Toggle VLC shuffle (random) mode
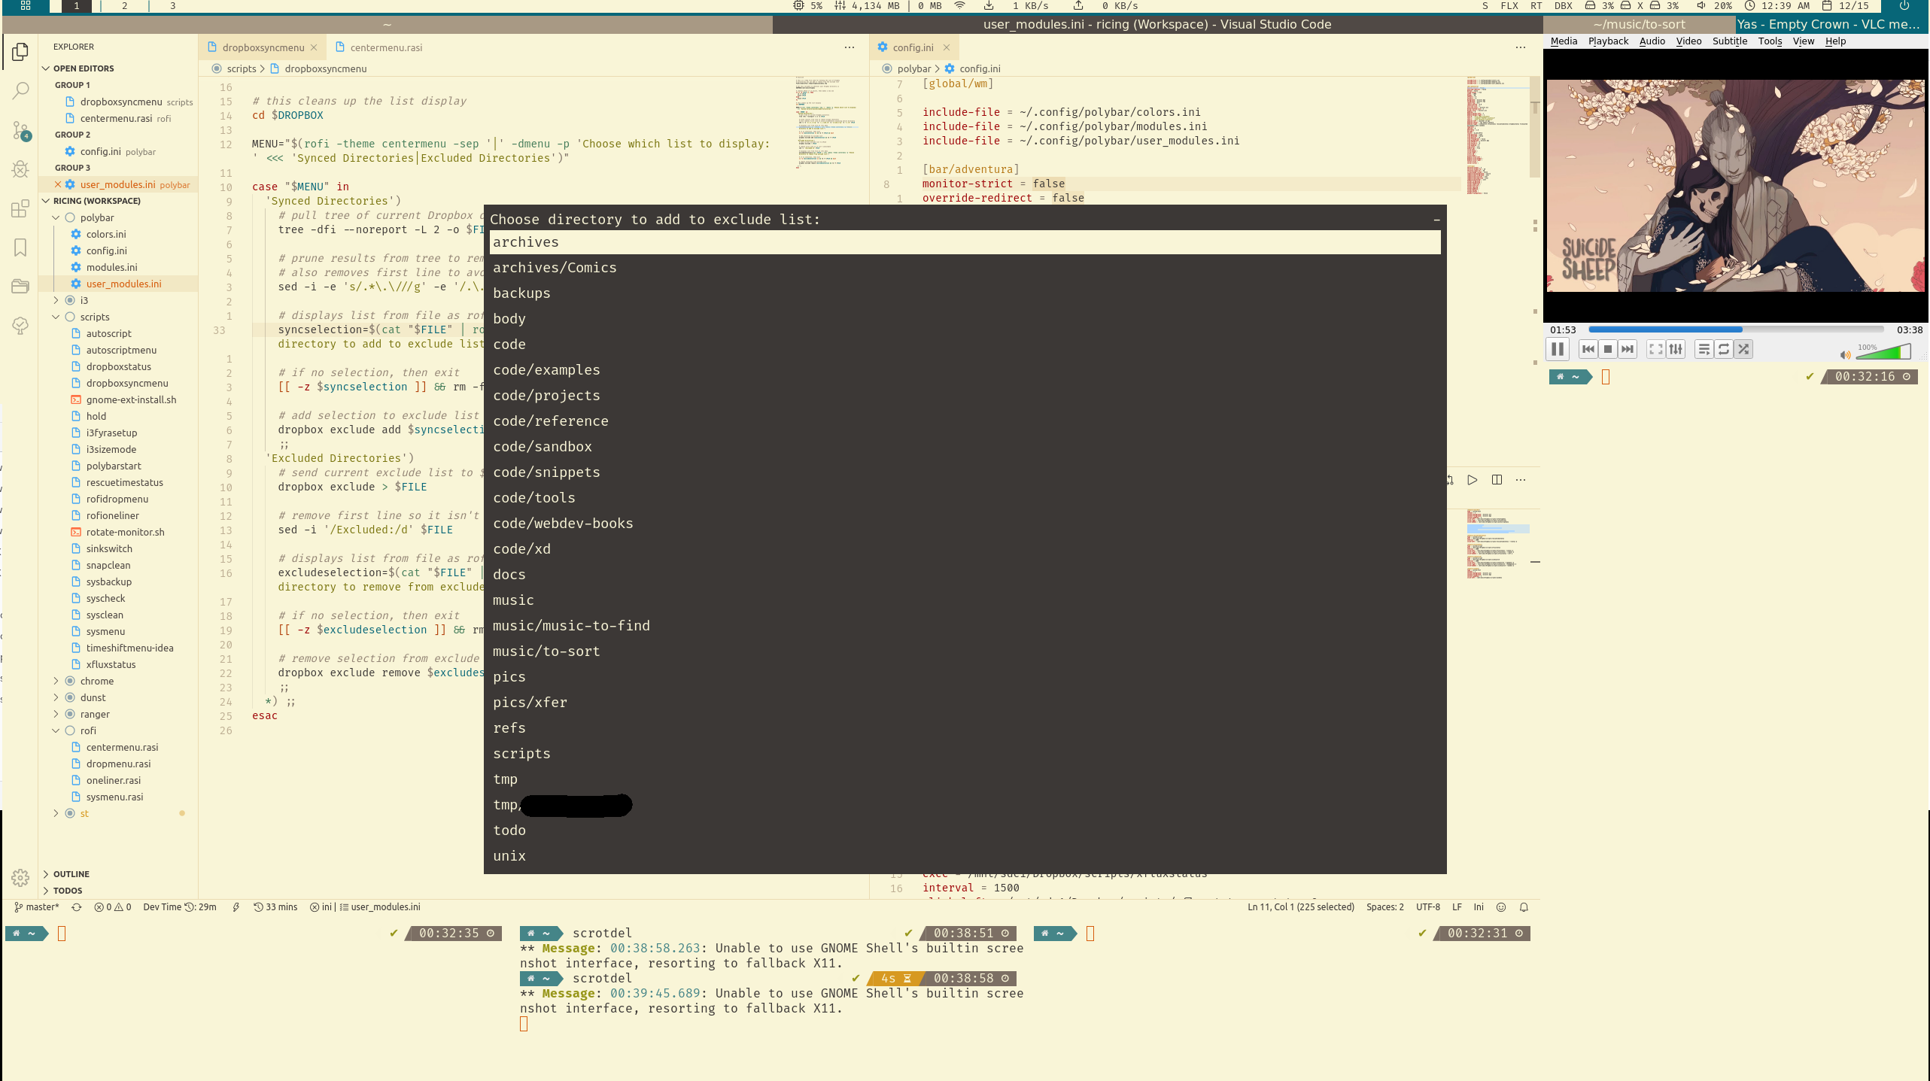The image size is (1930, 1081). (x=1743, y=349)
